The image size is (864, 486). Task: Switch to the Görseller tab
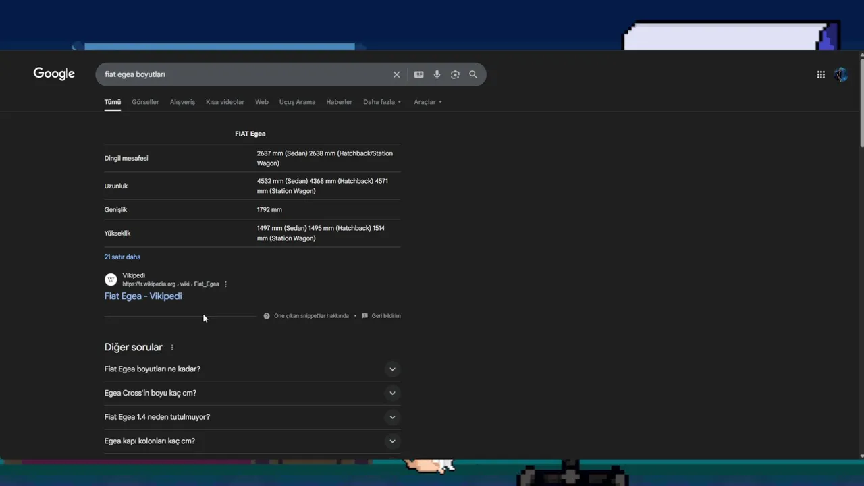point(145,102)
